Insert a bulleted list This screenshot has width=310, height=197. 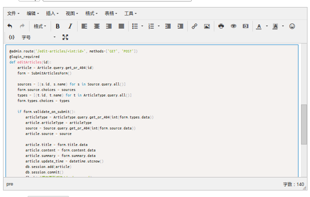coord(135,26)
